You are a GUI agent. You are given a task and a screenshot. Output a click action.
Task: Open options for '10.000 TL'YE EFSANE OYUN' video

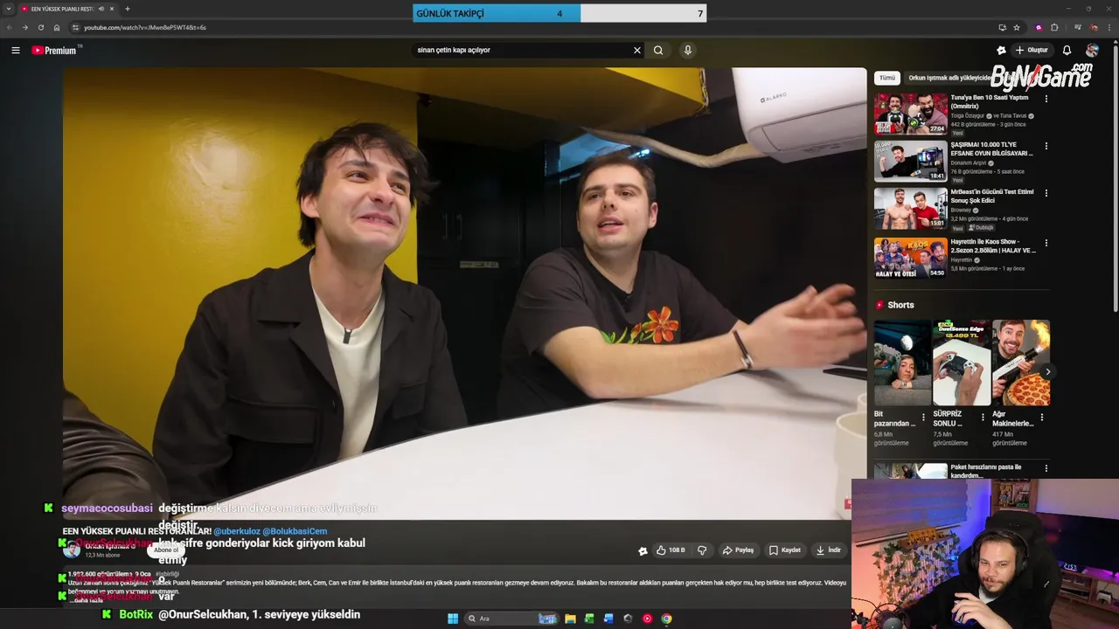pos(1046,146)
